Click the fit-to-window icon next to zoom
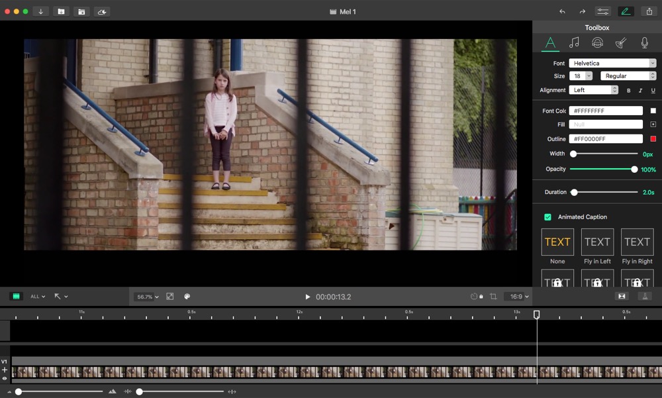This screenshot has width=662, height=398. [x=170, y=297]
